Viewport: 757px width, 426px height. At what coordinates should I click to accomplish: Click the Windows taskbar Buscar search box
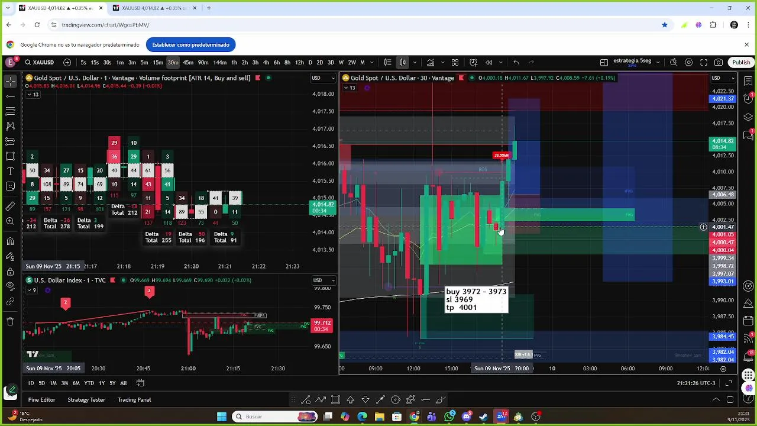pos(275,417)
